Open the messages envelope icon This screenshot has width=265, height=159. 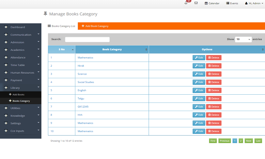point(196,3)
